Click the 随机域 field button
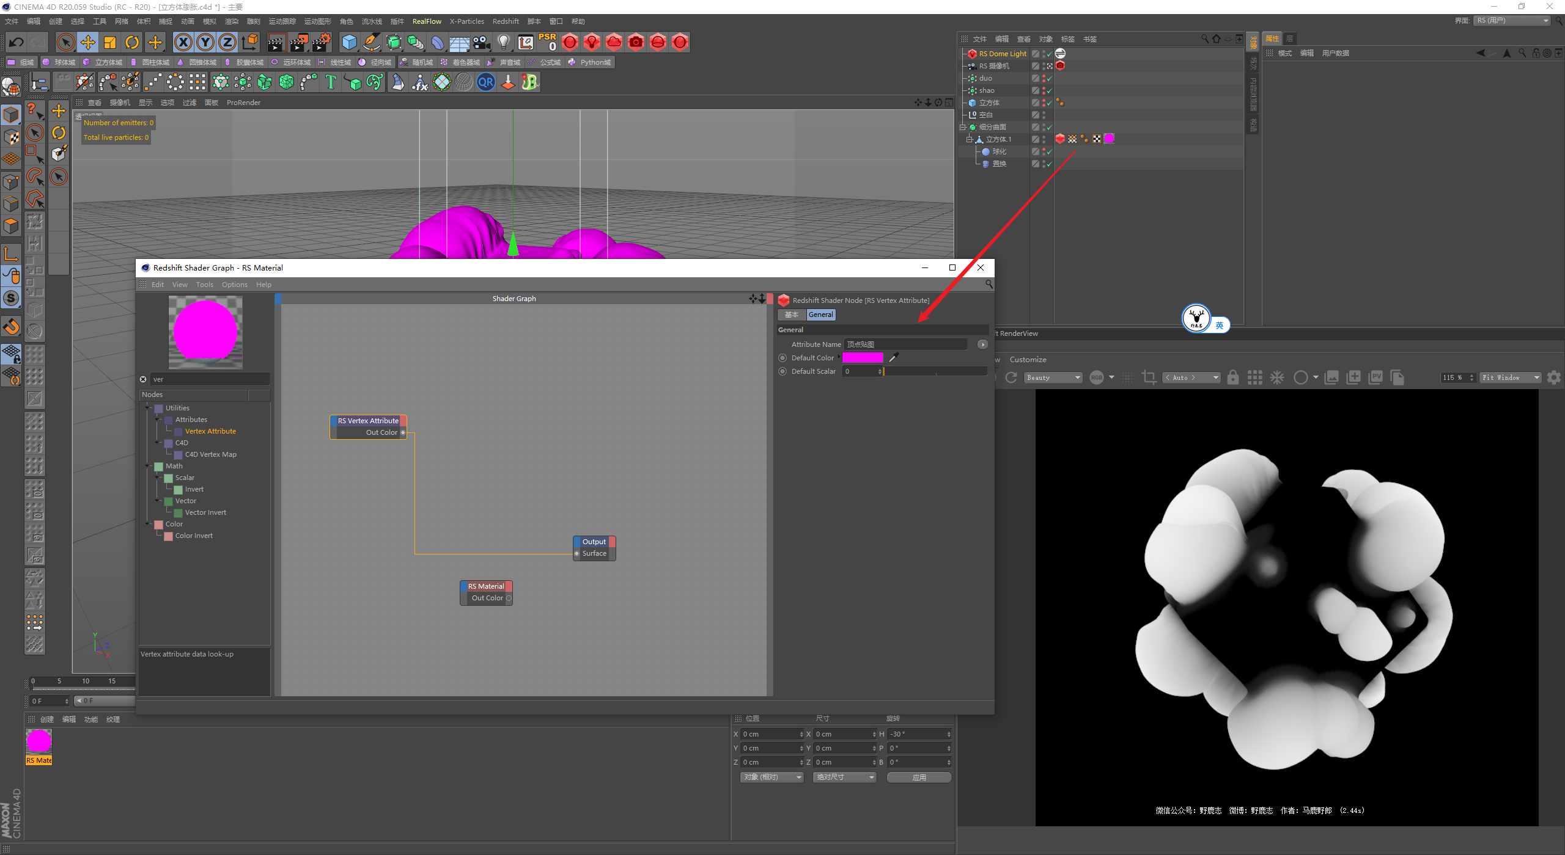This screenshot has width=1565, height=855. click(x=416, y=62)
